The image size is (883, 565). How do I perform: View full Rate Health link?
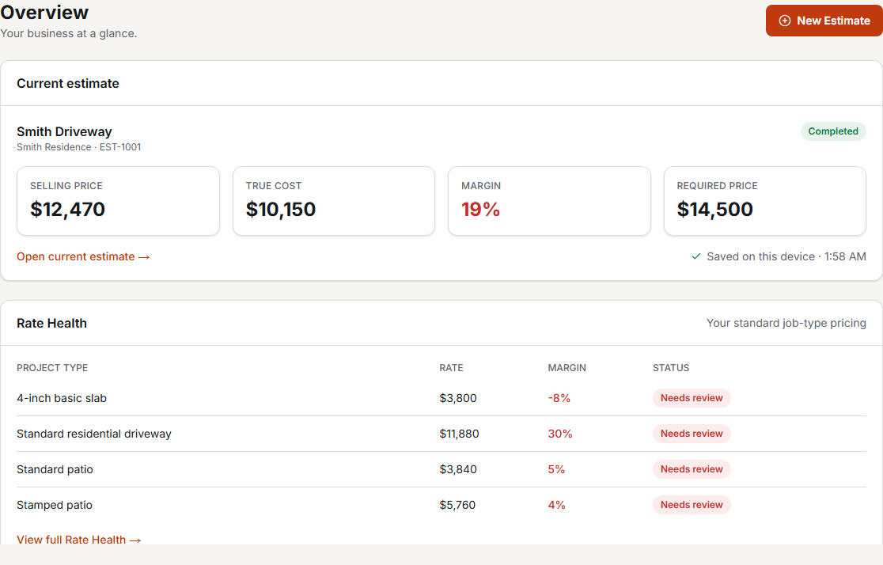point(78,540)
